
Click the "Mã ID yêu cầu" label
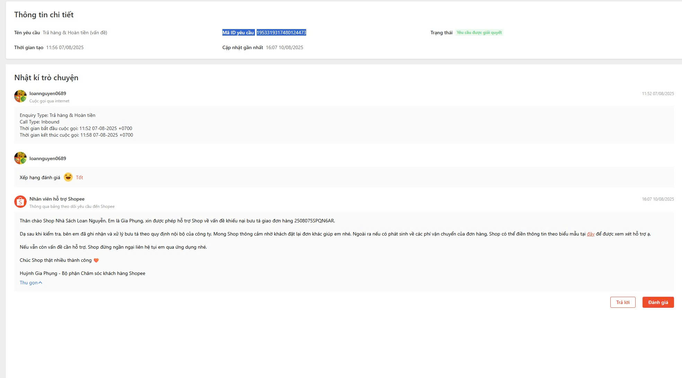click(238, 33)
